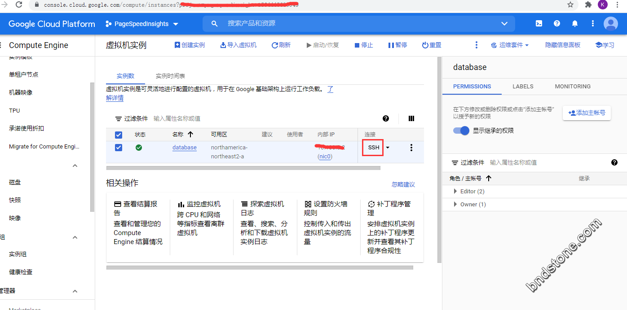This screenshot has height=310, width=627.
Task: Open the MONITORING tab
Action: [x=573, y=87]
